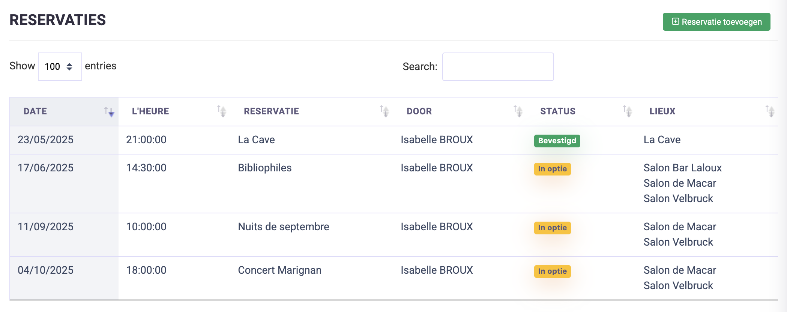Click the Bevestigd status badge
The height and width of the screenshot is (312, 787).
pyautogui.click(x=557, y=141)
